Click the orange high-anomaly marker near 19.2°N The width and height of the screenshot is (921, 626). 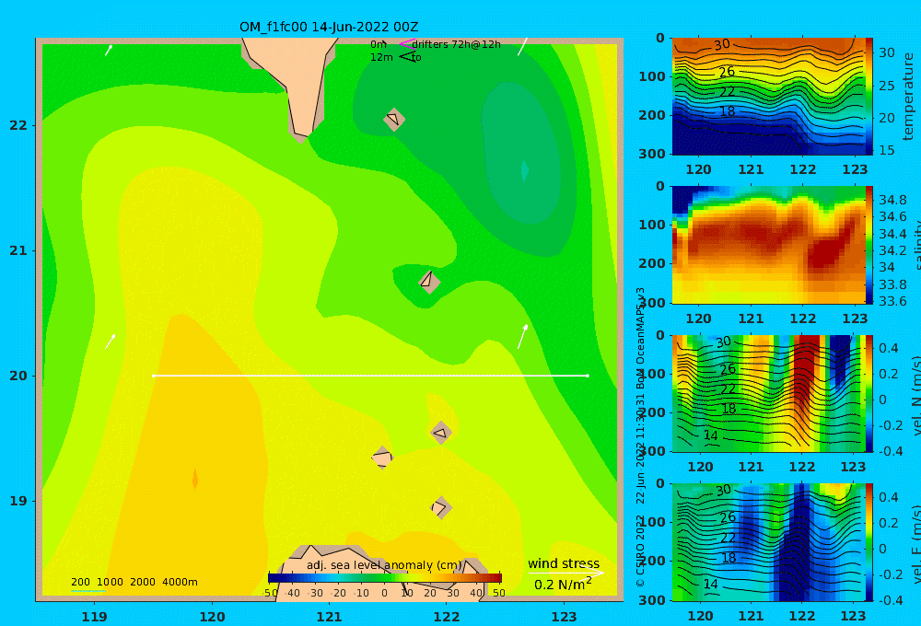(195, 481)
